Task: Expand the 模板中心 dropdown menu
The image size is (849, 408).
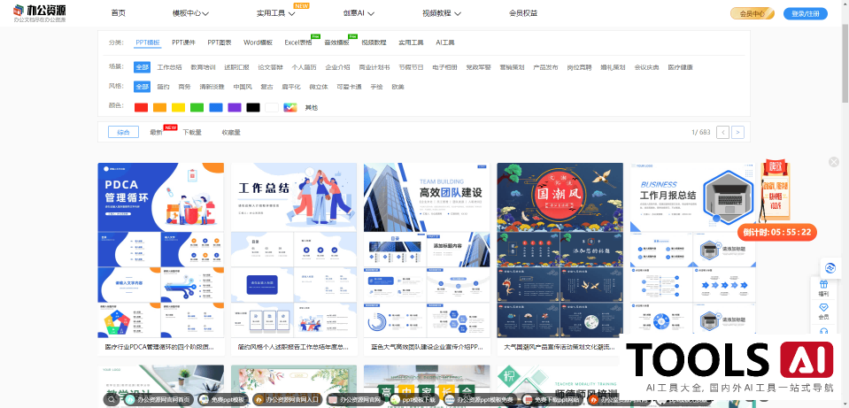Action: point(190,13)
